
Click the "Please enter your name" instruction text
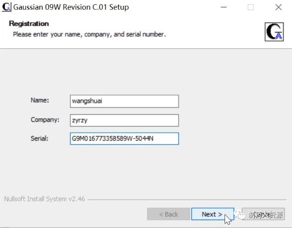pos(89,34)
